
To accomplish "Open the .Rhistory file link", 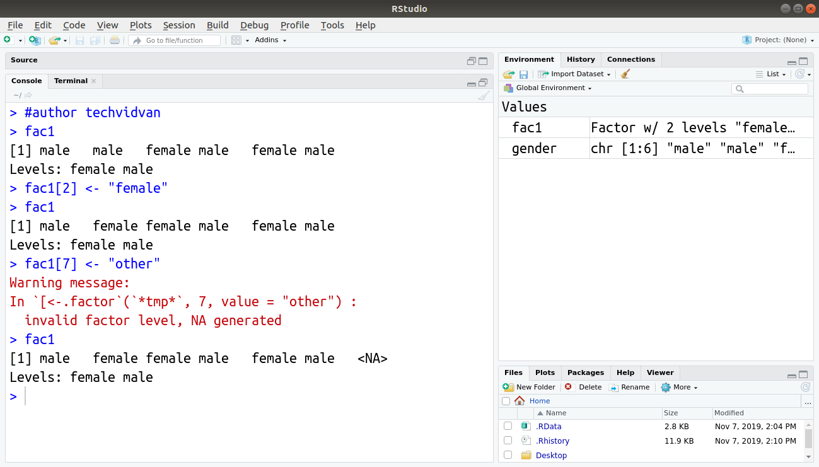I will 552,441.
